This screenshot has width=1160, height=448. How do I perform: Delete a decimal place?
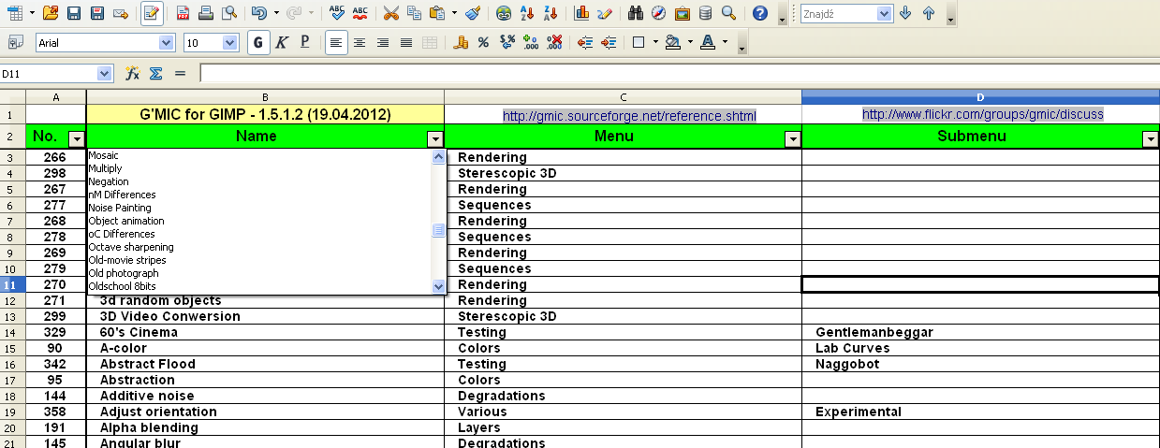(x=553, y=42)
